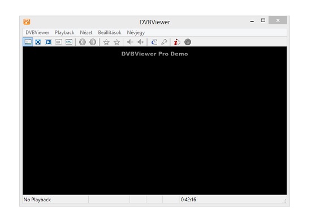Toggle the OSD display toolbar button
The width and height of the screenshot is (311, 224).
coord(58,42)
